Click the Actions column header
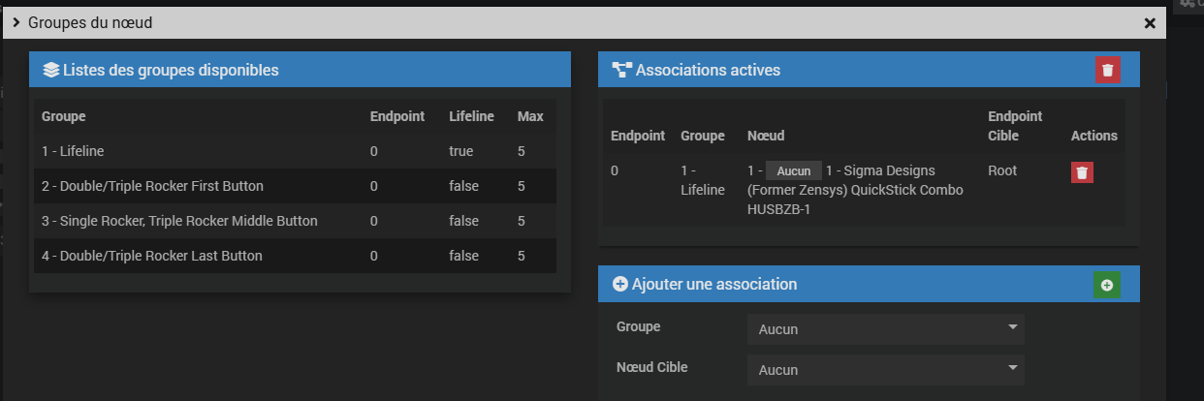This screenshot has height=401, width=1204. pyautogui.click(x=1093, y=136)
